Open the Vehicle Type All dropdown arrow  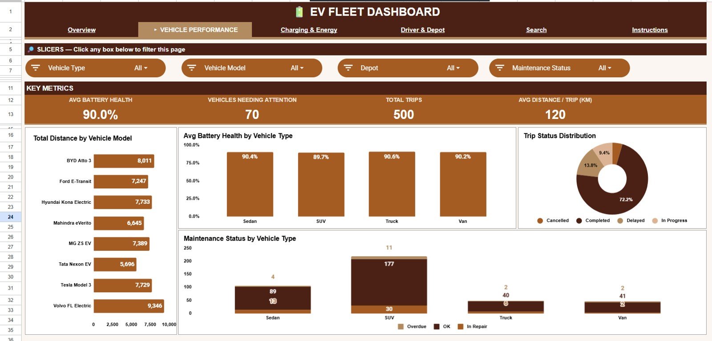146,68
